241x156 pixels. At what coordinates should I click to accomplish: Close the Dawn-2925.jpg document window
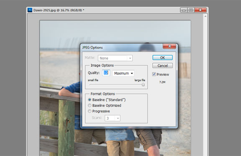click(200, 10)
